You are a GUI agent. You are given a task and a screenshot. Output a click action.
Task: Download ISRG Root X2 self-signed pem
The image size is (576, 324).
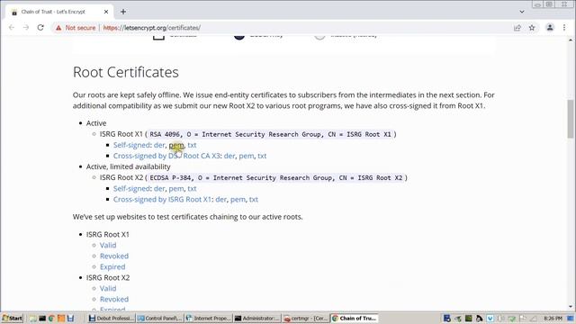(x=176, y=188)
